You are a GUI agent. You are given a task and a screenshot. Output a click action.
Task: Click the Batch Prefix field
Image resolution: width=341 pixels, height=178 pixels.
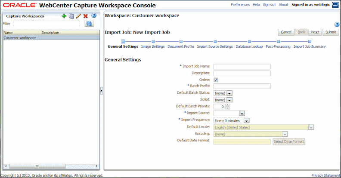pyautogui.click(x=242, y=86)
